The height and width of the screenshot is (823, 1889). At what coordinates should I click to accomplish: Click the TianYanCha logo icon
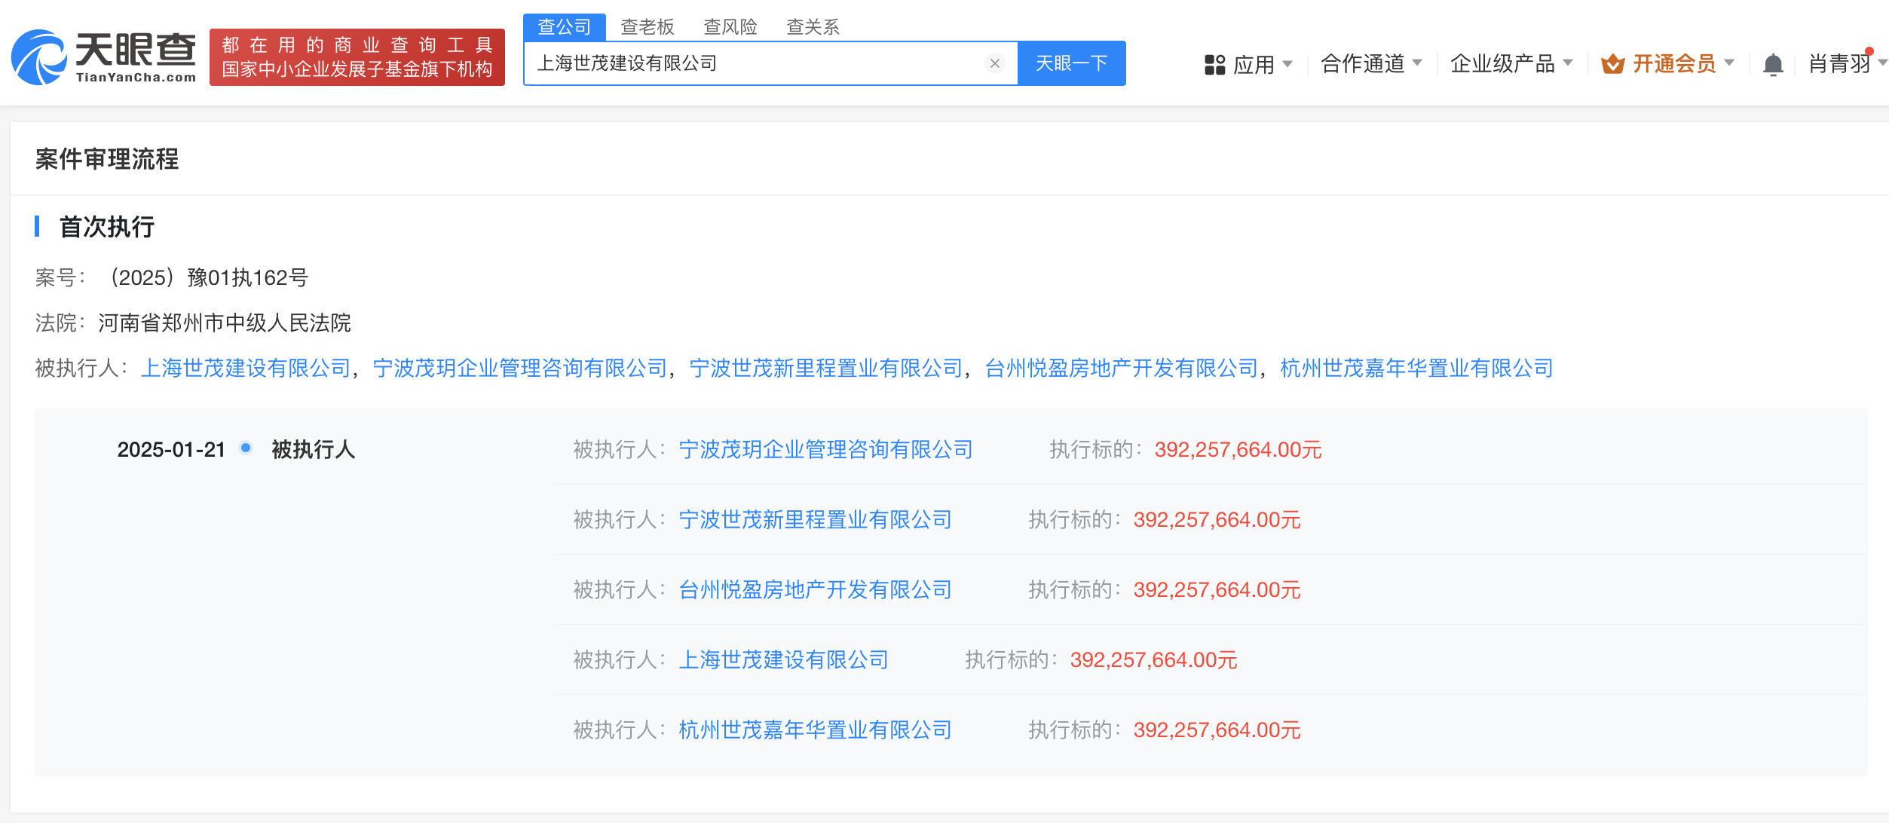pos(39,57)
